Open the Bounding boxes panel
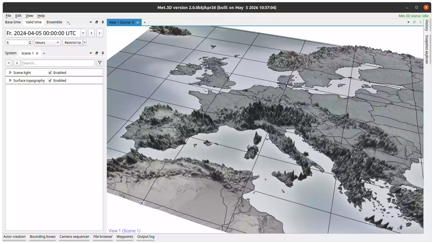This screenshot has width=434, height=244. click(x=43, y=237)
